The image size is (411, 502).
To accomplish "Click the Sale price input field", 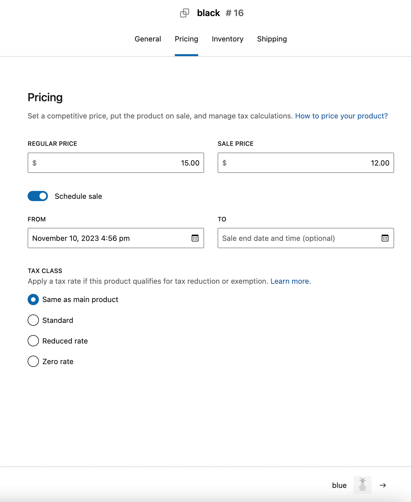I will coord(306,163).
